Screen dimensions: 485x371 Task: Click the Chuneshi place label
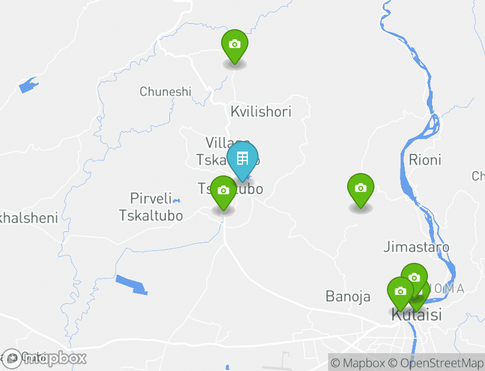(165, 92)
